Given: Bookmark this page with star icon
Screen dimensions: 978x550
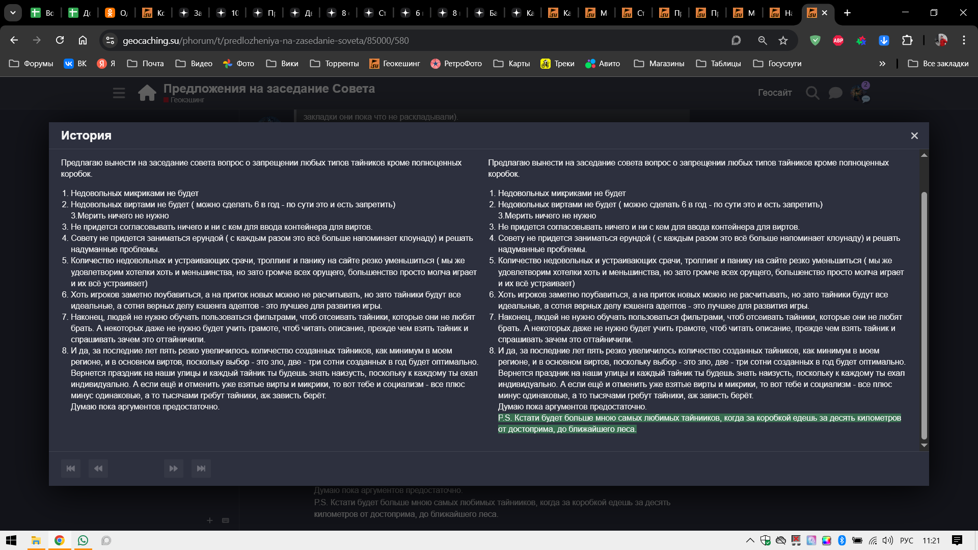Looking at the screenshot, I should 783,40.
